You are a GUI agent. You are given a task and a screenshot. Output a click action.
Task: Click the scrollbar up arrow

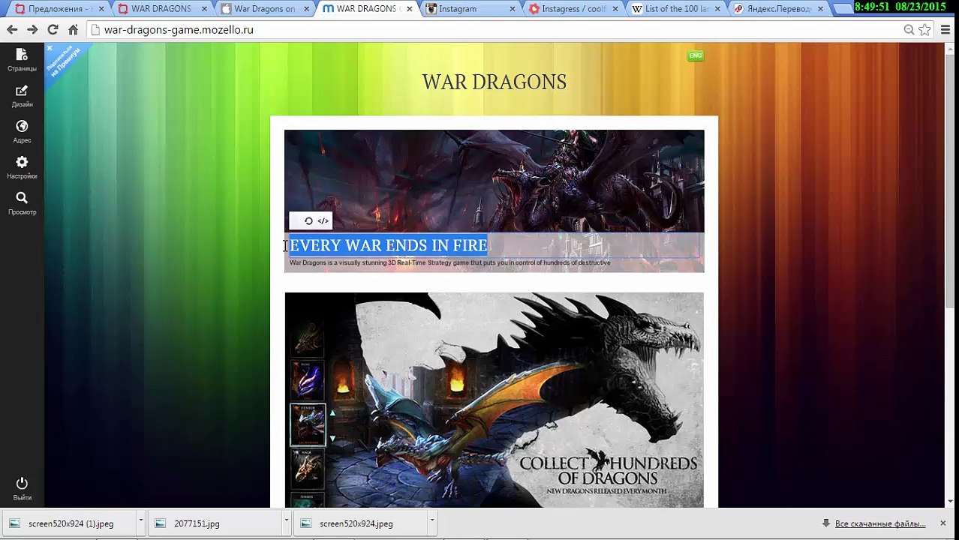click(950, 49)
